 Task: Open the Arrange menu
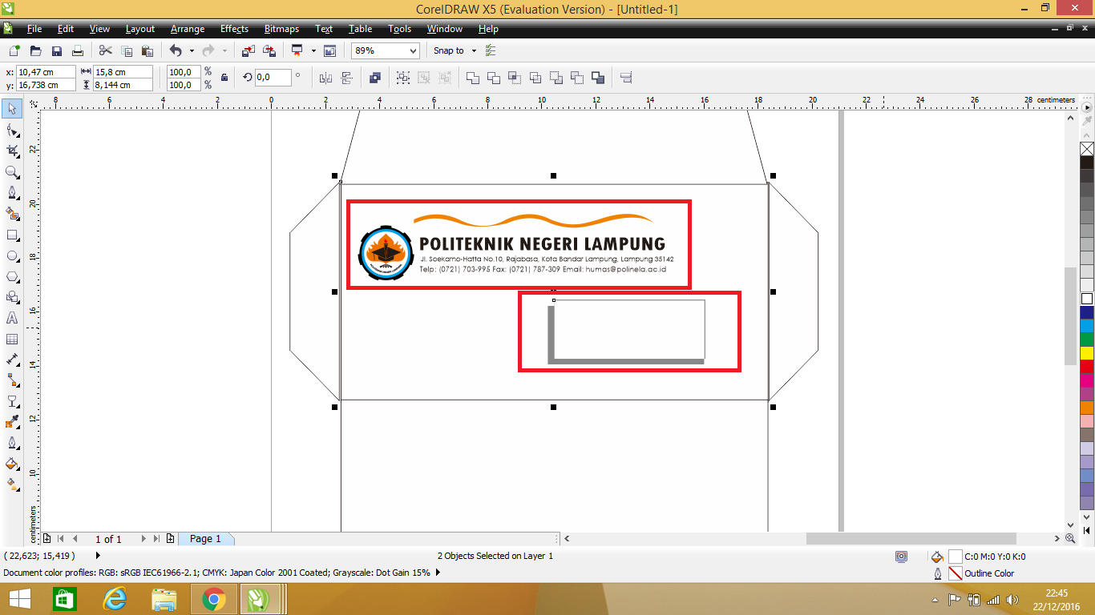(x=188, y=29)
